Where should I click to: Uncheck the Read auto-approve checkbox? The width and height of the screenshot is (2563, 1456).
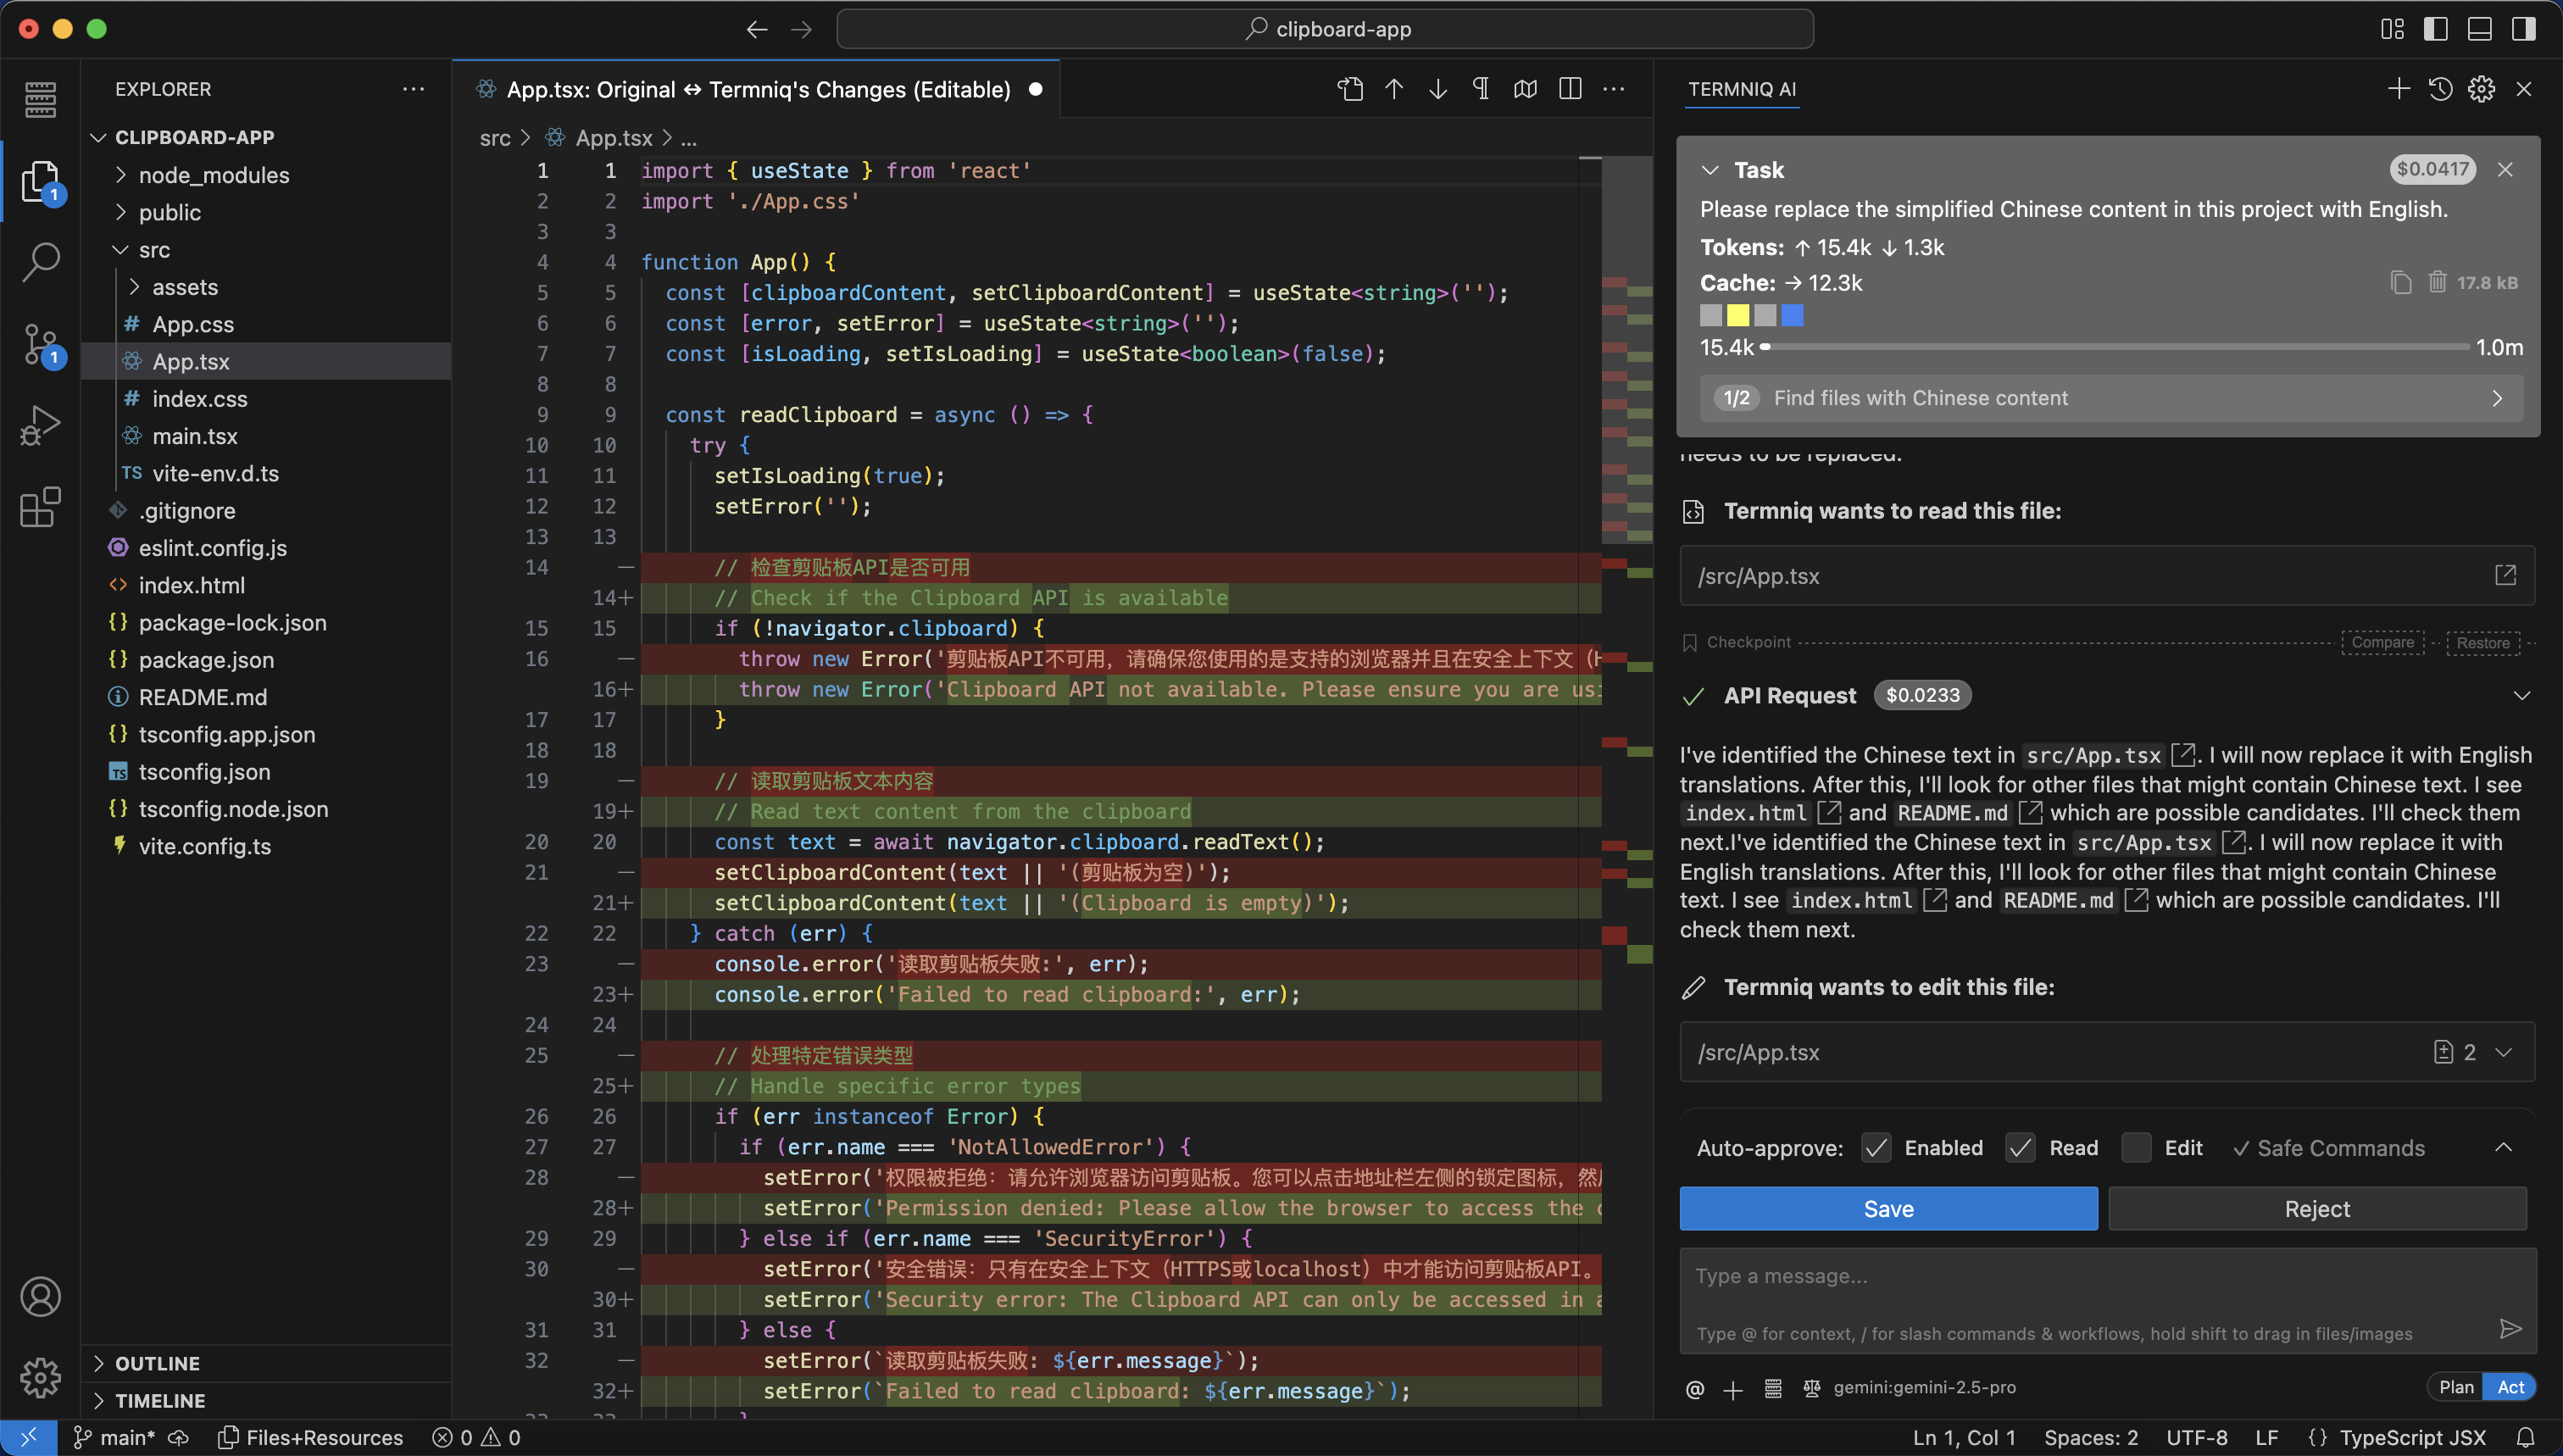2020,1148
